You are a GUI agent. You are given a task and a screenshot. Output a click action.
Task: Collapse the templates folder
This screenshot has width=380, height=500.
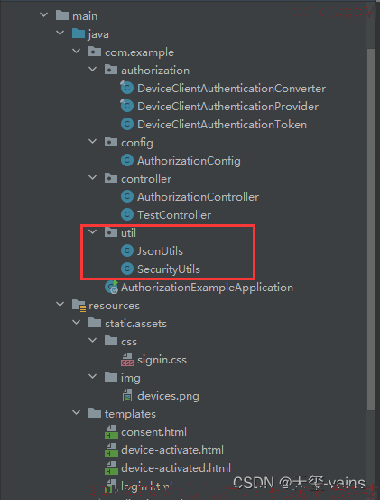(x=77, y=413)
